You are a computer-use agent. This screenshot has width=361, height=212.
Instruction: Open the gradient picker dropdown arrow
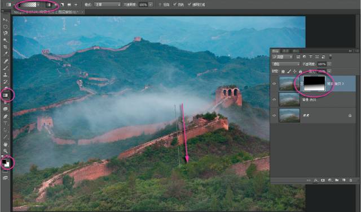point(38,4)
